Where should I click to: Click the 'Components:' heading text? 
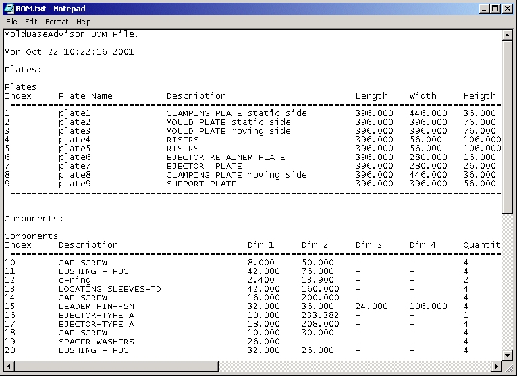click(34, 219)
